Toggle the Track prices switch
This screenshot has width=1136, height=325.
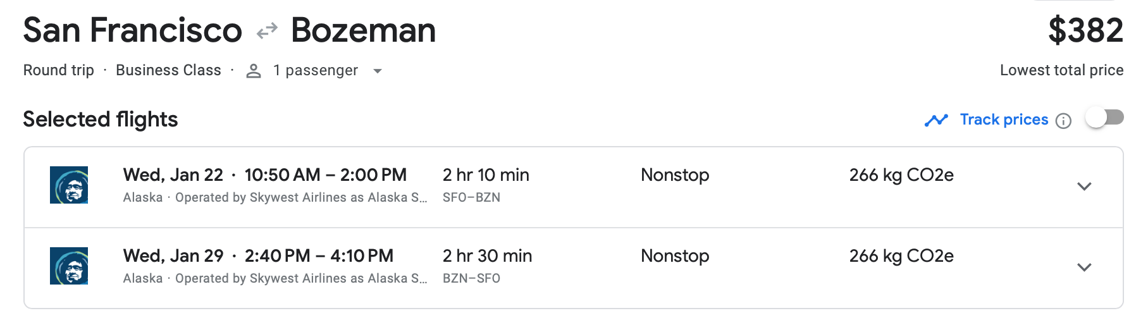tap(1104, 118)
